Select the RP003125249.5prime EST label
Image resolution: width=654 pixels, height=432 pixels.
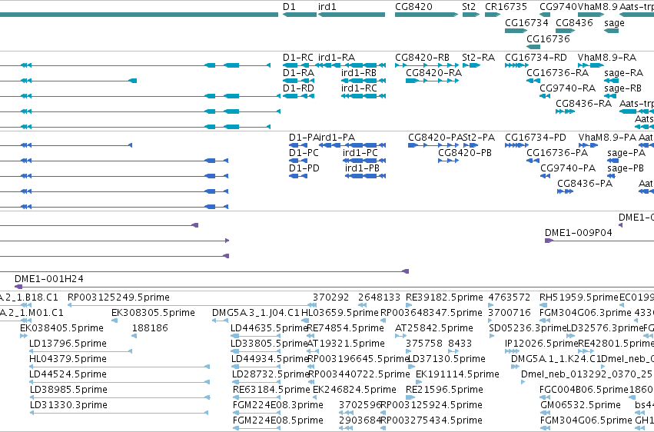coord(118,297)
